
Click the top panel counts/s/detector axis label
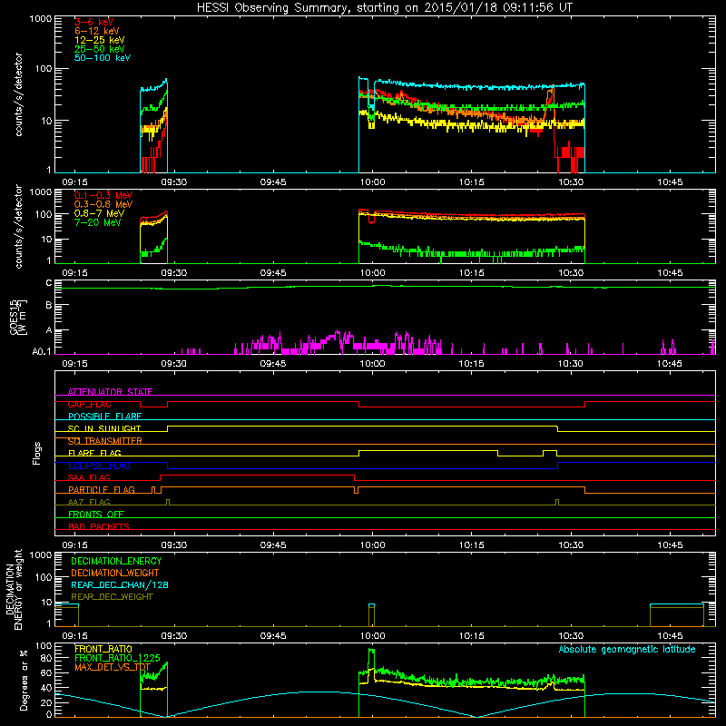18,94
